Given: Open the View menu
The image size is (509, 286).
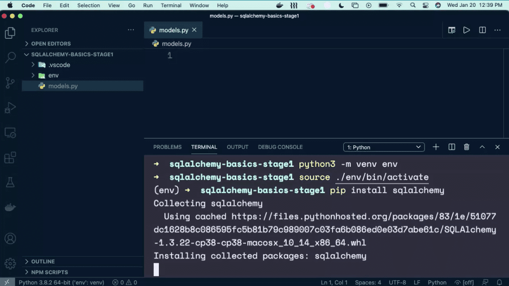Looking at the screenshot, I should [114, 5].
